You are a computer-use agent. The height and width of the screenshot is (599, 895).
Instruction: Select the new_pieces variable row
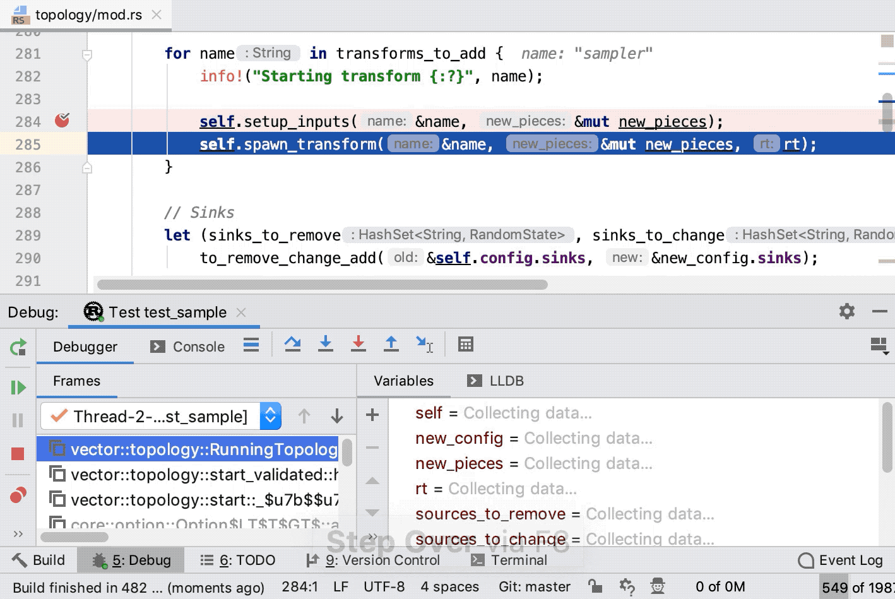[x=633, y=463]
